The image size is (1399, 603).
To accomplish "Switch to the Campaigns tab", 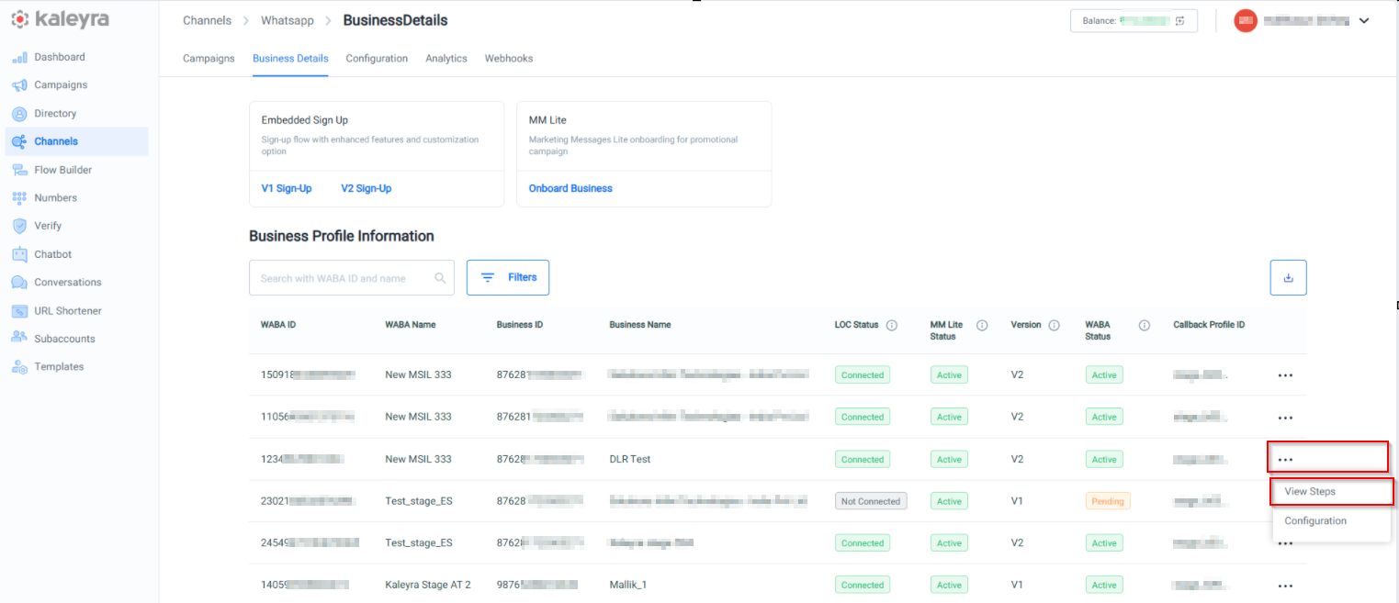I will pos(209,59).
